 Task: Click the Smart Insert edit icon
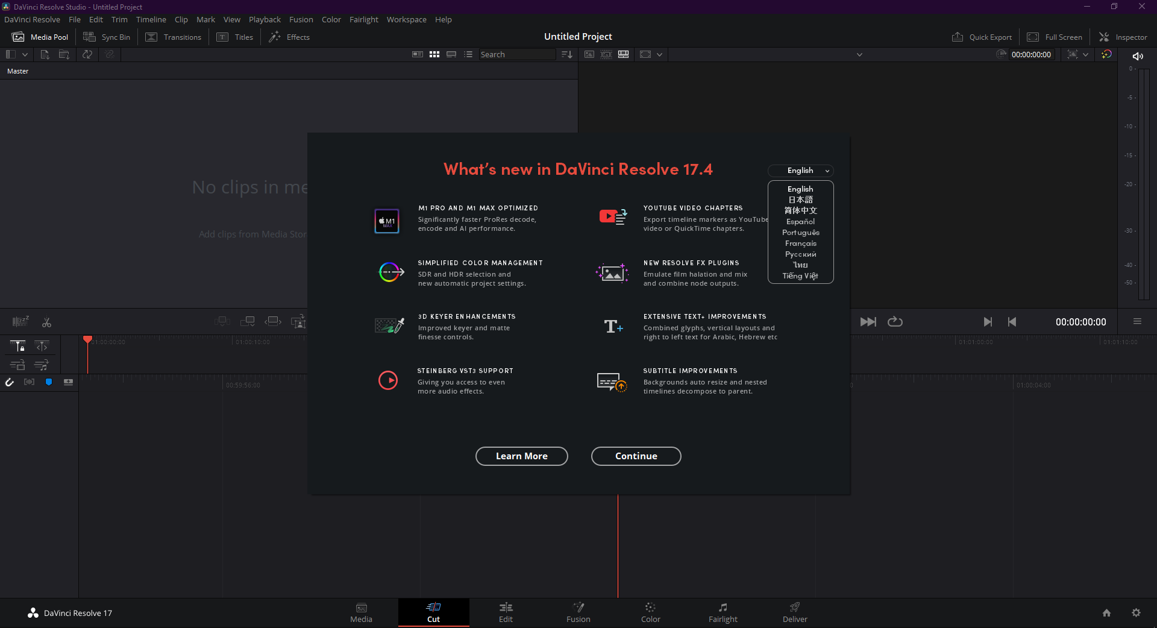(x=222, y=322)
